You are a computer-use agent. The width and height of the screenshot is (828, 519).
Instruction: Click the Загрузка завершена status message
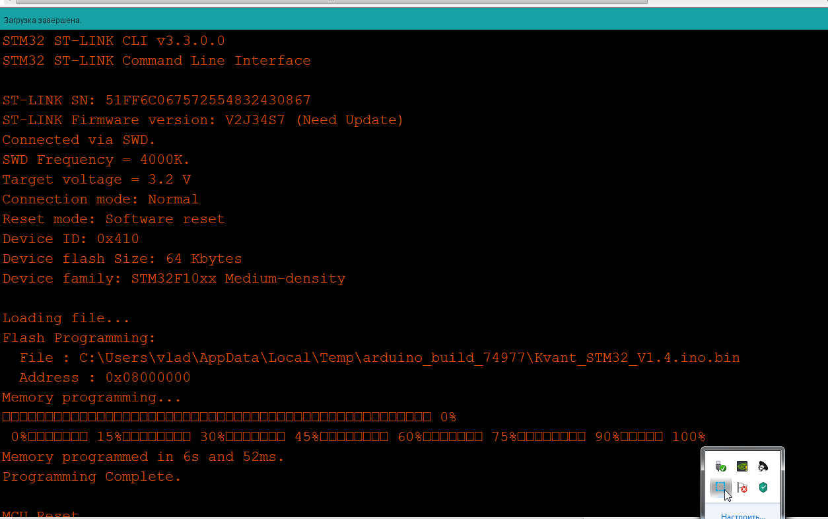click(43, 20)
